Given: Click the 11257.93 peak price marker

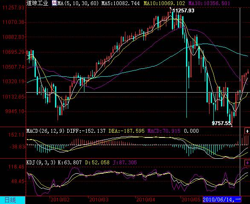Looking at the screenshot, I should click(x=183, y=11).
